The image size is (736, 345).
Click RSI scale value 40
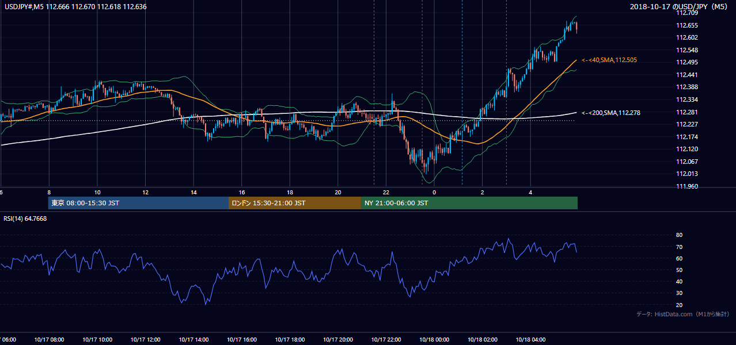pyautogui.click(x=679, y=282)
